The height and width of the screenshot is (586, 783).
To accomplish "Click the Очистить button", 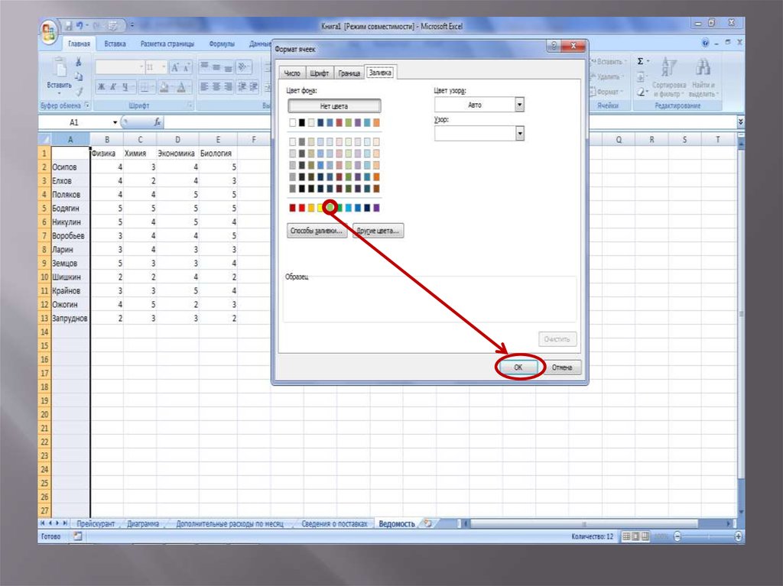I will [557, 339].
